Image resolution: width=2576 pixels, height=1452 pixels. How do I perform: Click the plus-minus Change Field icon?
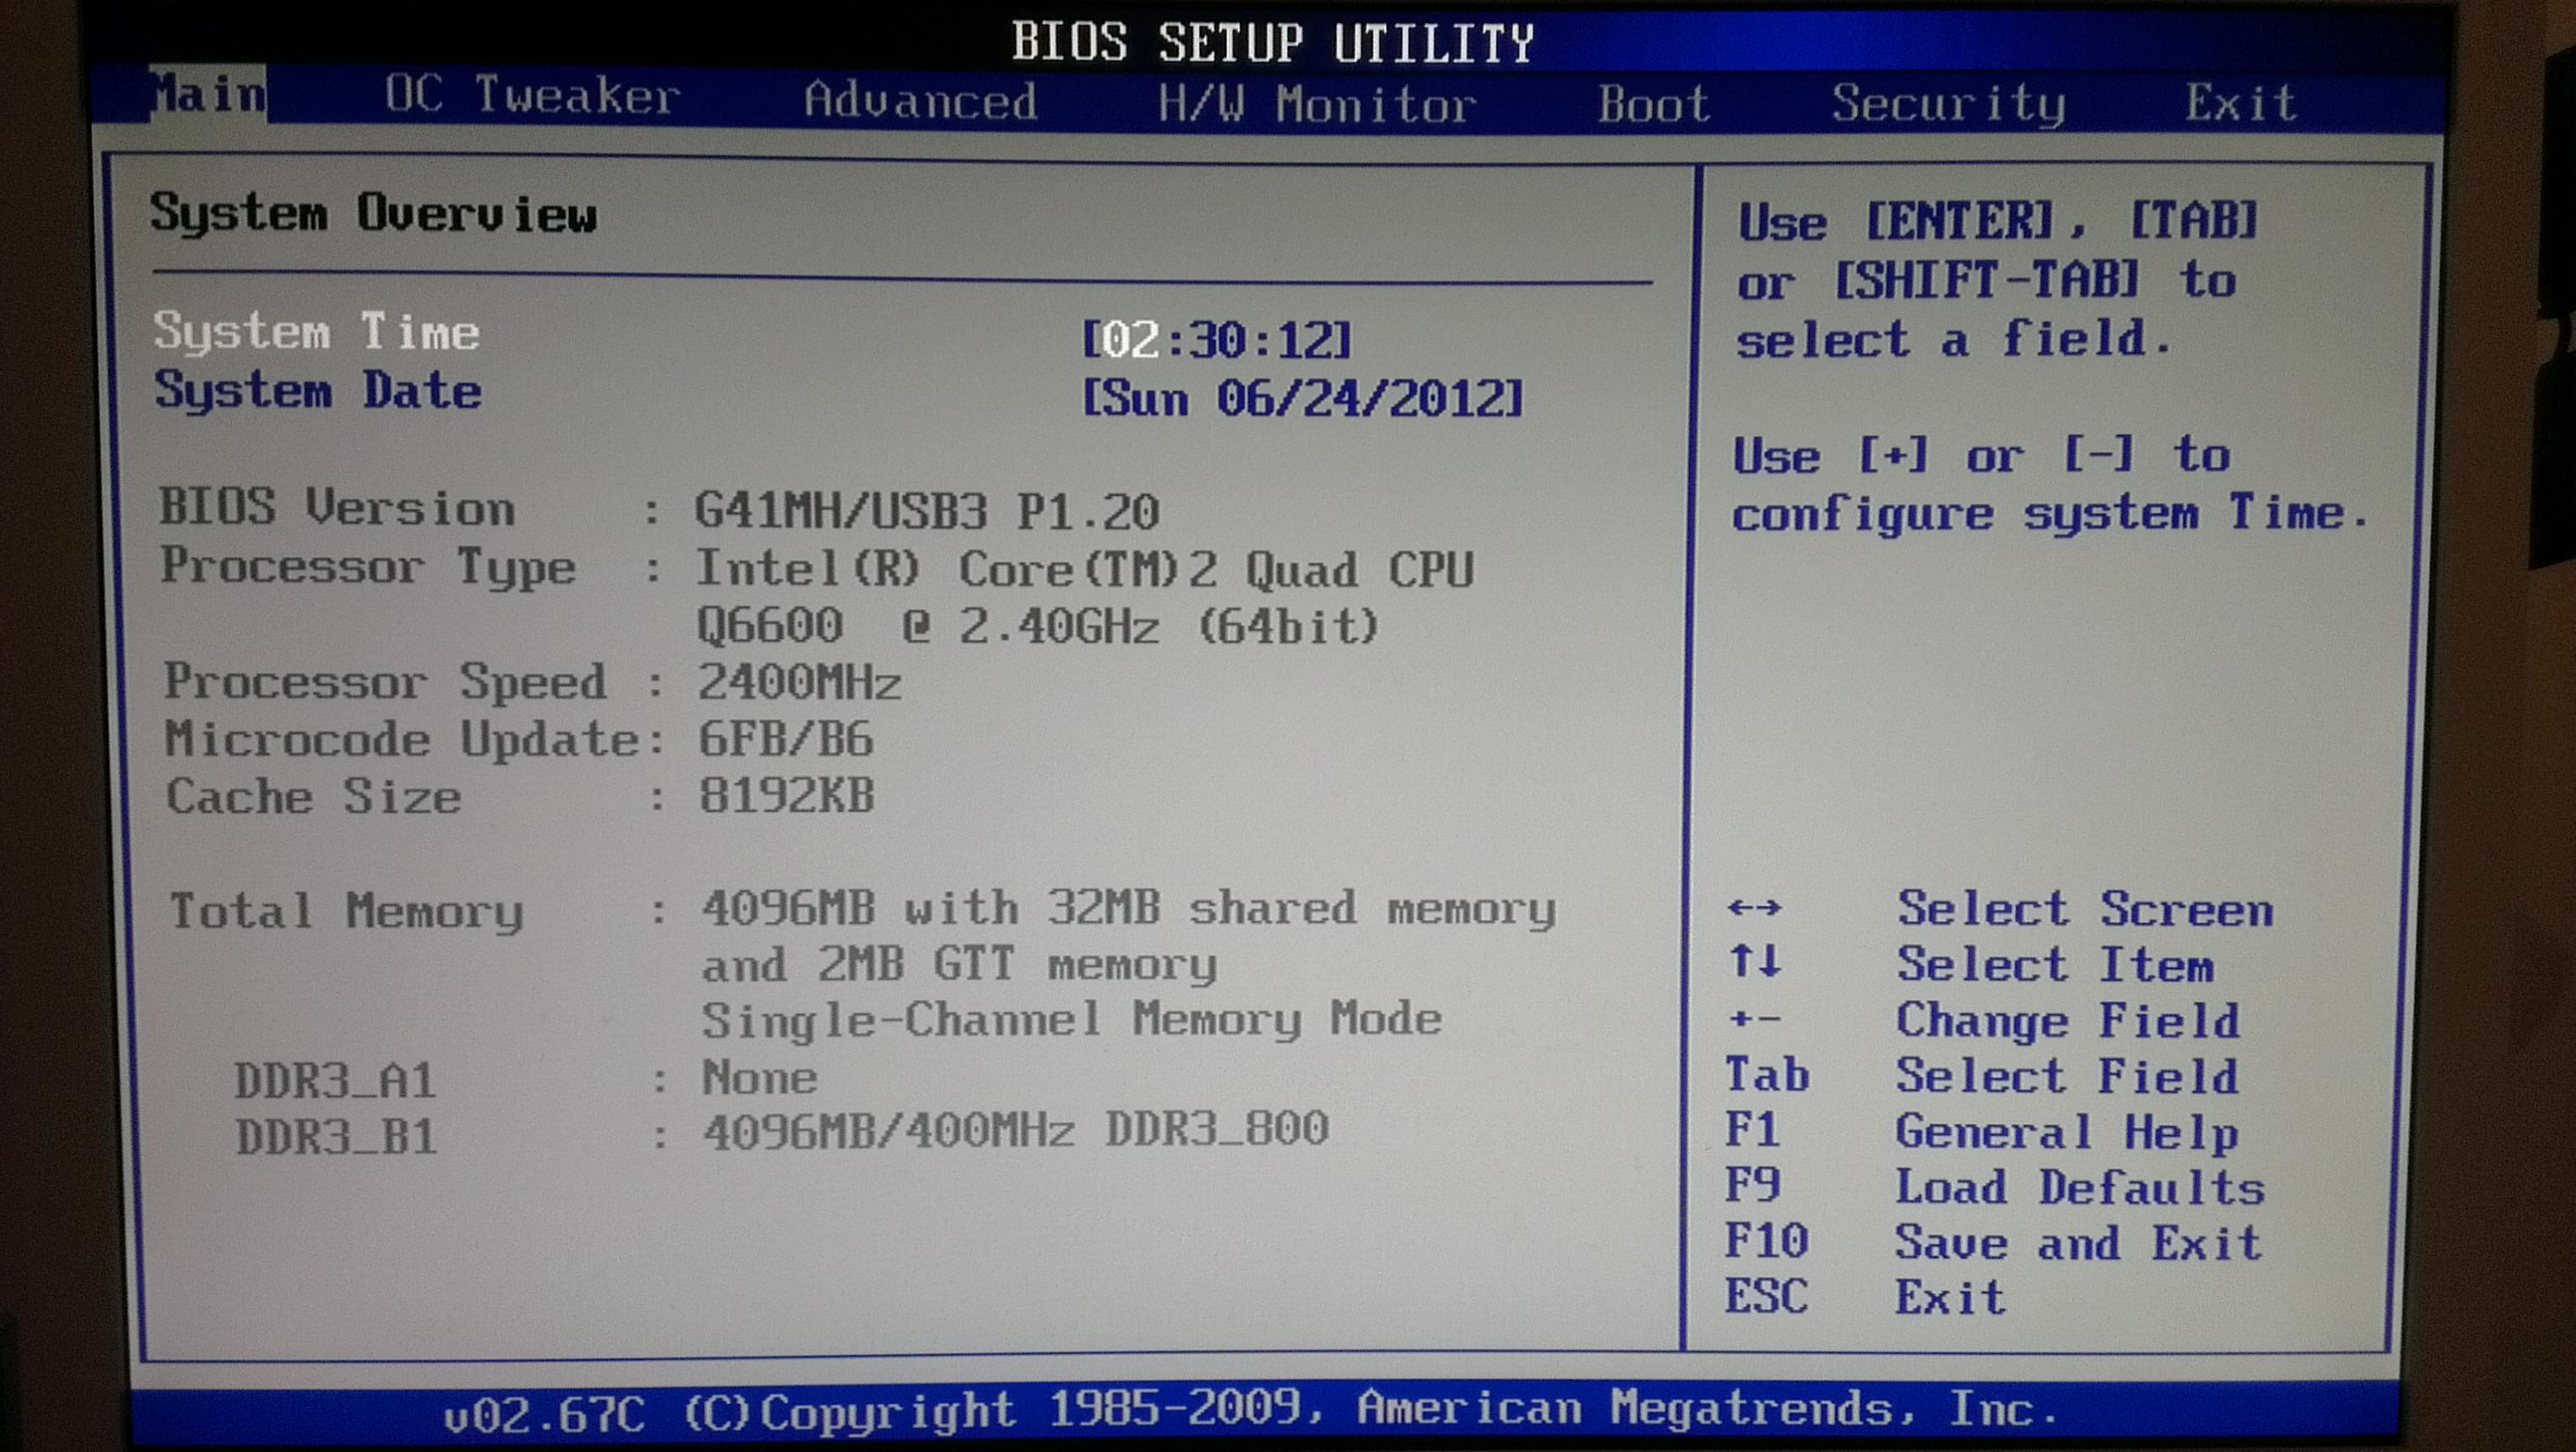coord(1754,1019)
